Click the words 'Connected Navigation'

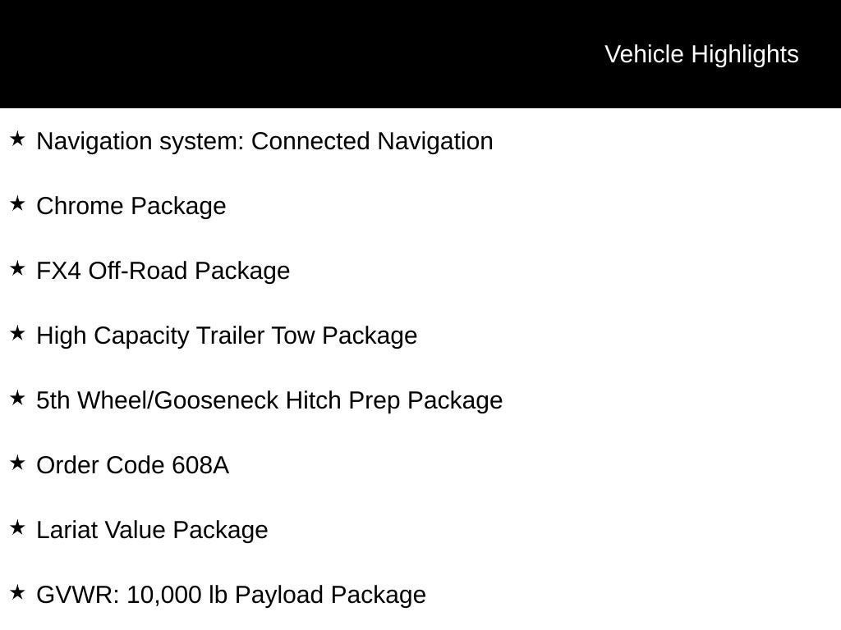pyautogui.click(x=372, y=141)
